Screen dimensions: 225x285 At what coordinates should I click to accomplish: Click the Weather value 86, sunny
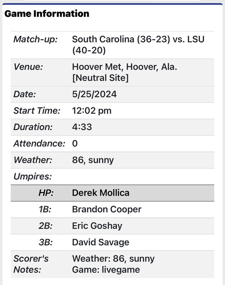coord(93,160)
